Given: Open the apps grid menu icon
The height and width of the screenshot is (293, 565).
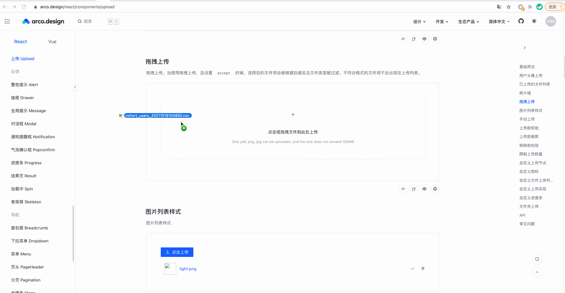Looking at the screenshot, I should tap(7, 21).
